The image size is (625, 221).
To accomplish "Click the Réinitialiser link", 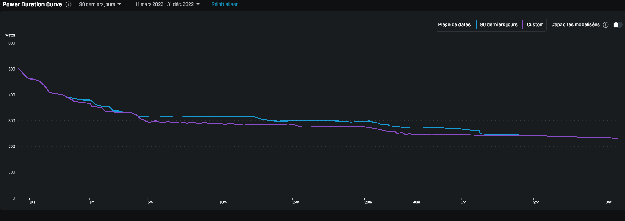I will 225,4.
